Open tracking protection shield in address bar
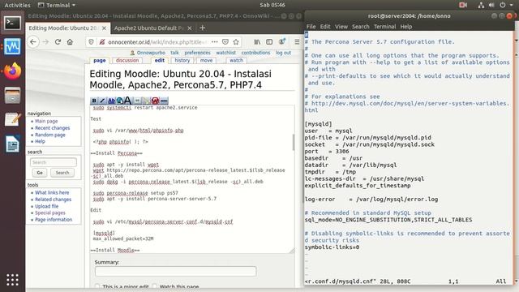The height and width of the screenshot is (292, 519). (91, 42)
